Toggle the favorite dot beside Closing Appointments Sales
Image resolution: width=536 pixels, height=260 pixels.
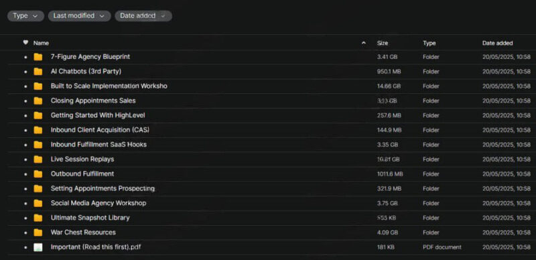[25, 101]
